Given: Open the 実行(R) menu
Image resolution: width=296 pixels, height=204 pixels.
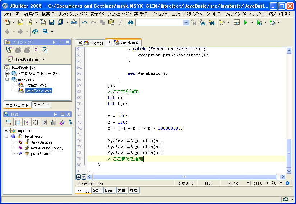Looking at the screenshot, I should coord(141,14).
